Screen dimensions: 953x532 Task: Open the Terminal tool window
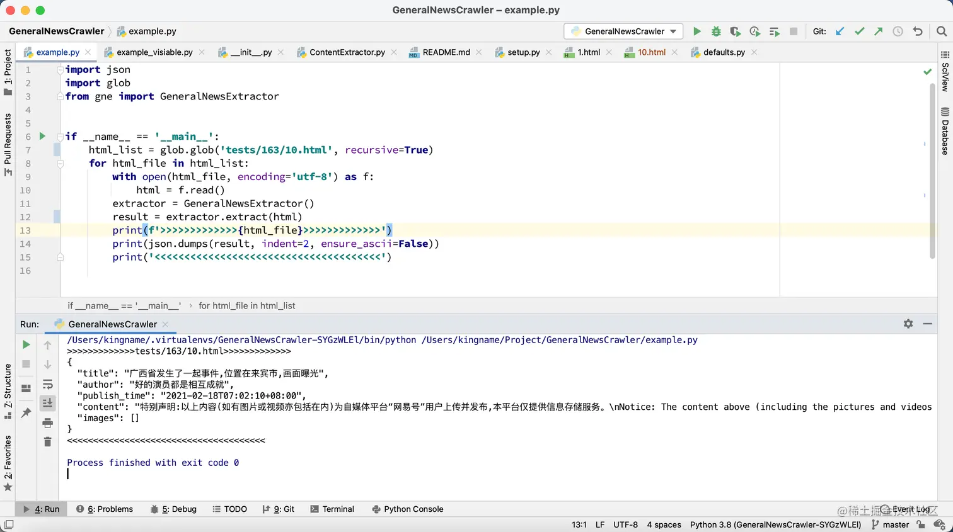[332, 509]
